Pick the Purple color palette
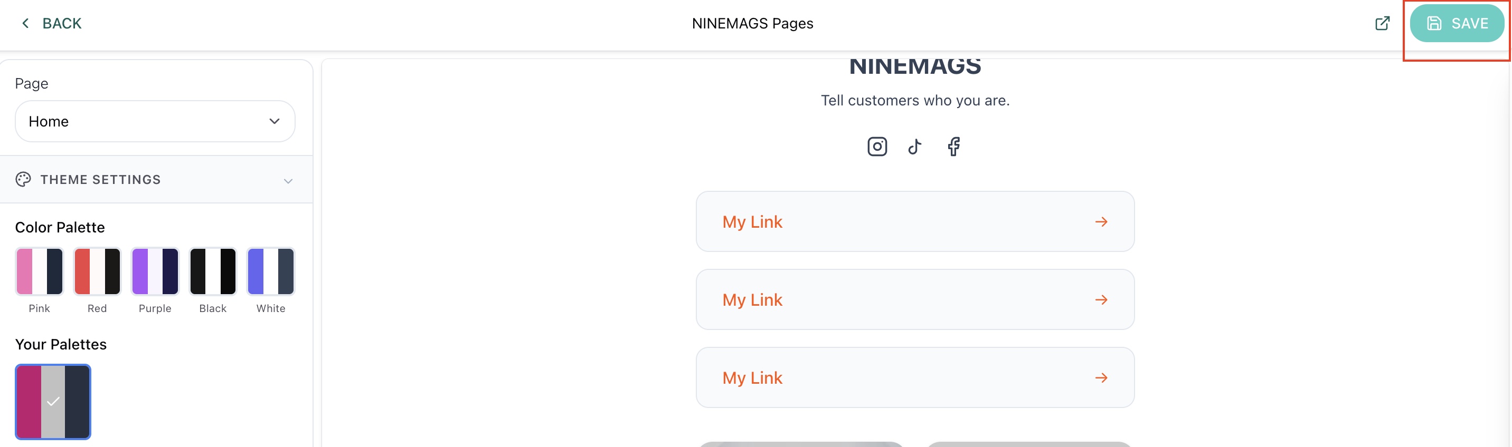The height and width of the screenshot is (447, 1512). click(155, 271)
